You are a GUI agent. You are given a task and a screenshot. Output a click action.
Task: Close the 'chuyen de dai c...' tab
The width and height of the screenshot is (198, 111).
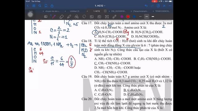coord(43,11)
